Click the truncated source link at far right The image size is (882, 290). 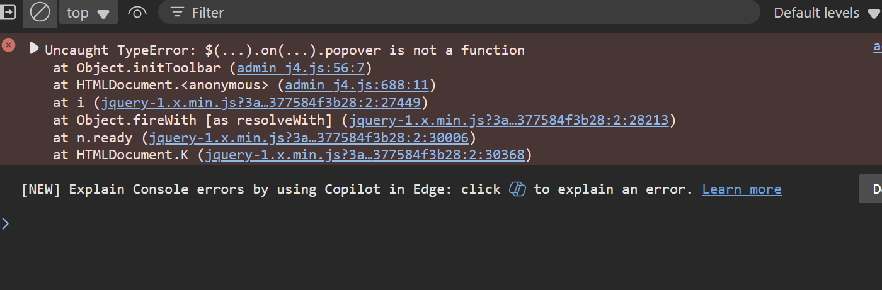pos(877,47)
